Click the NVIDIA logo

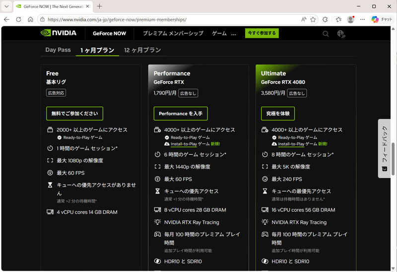point(59,33)
